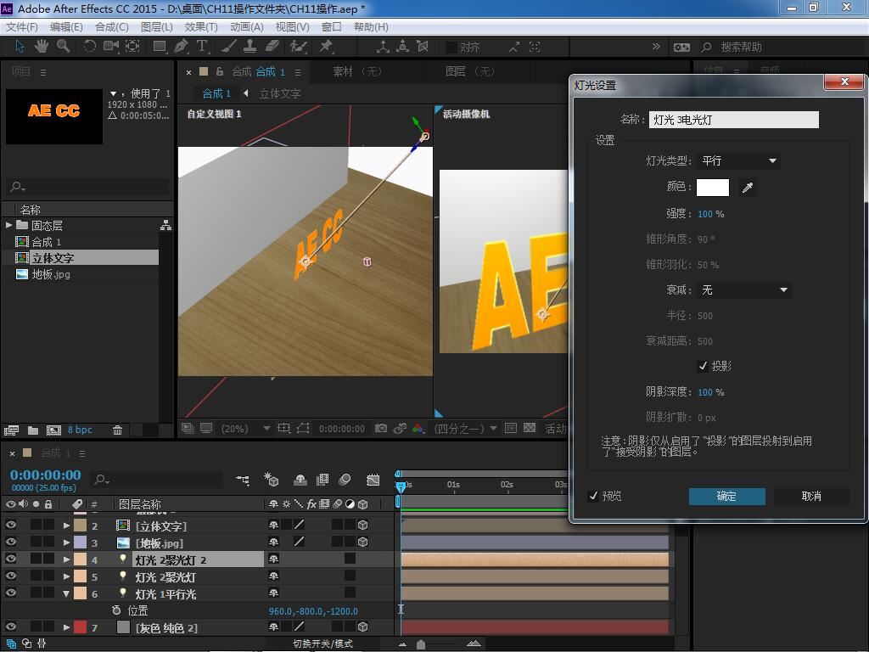Hide the 地板.jpg layer eye toggle

(x=10, y=542)
